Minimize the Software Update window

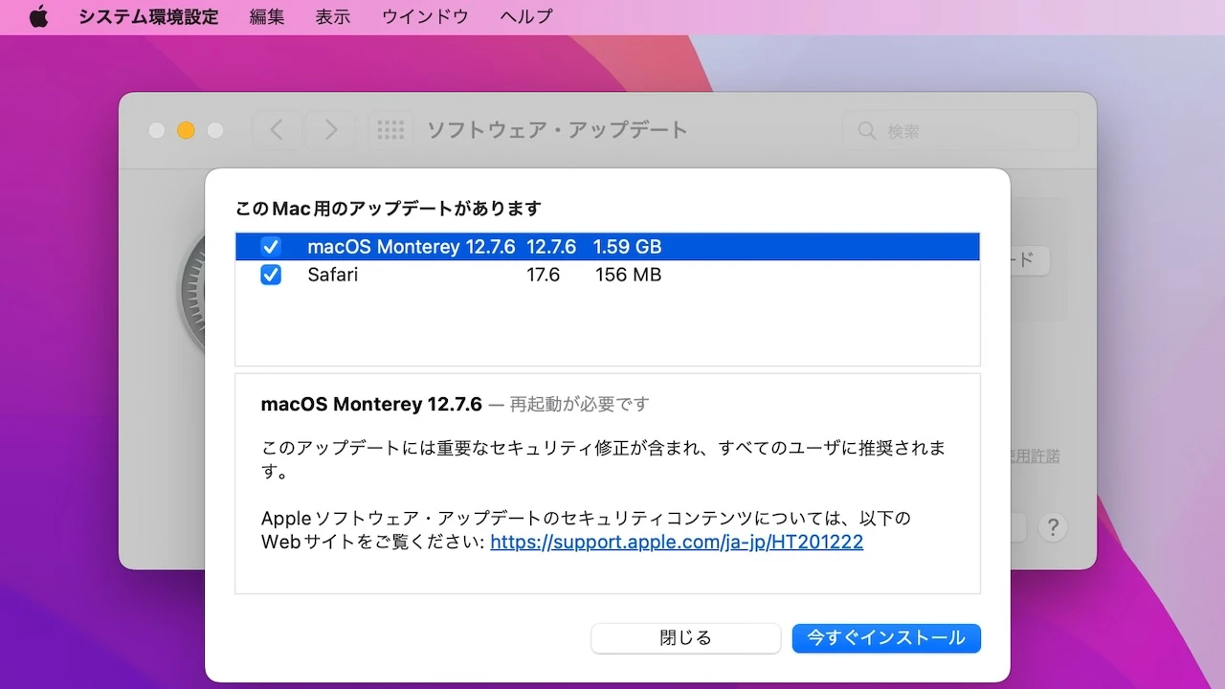coord(186,130)
